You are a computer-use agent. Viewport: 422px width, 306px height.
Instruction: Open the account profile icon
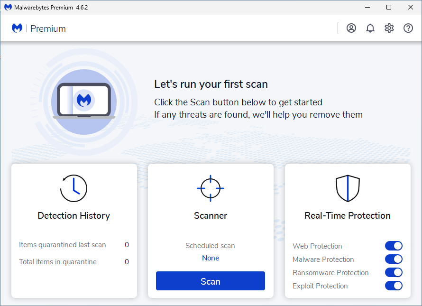pyautogui.click(x=351, y=28)
